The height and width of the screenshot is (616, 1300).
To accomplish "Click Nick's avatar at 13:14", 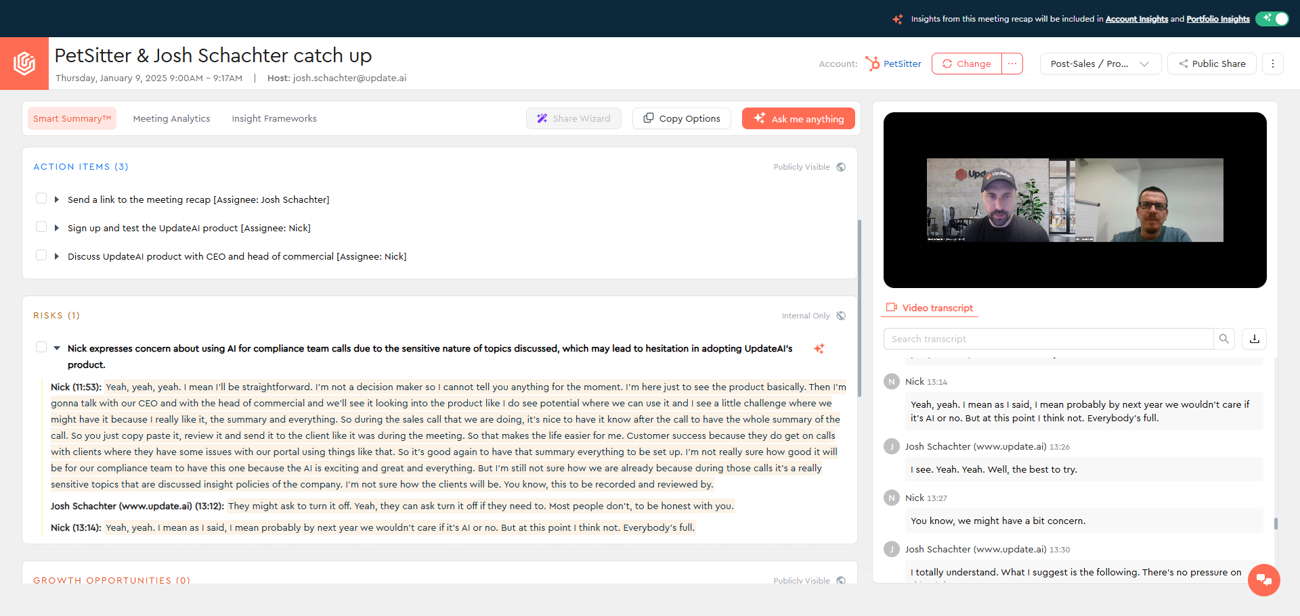I will coord(892,381).
